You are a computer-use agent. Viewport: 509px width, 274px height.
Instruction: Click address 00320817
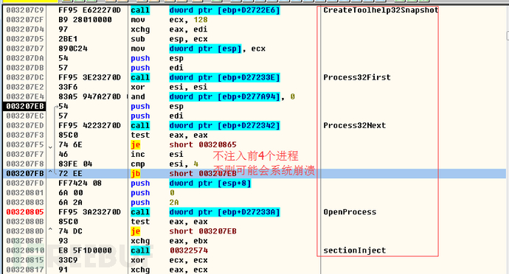pyautogui.click(x=25, y=270)
